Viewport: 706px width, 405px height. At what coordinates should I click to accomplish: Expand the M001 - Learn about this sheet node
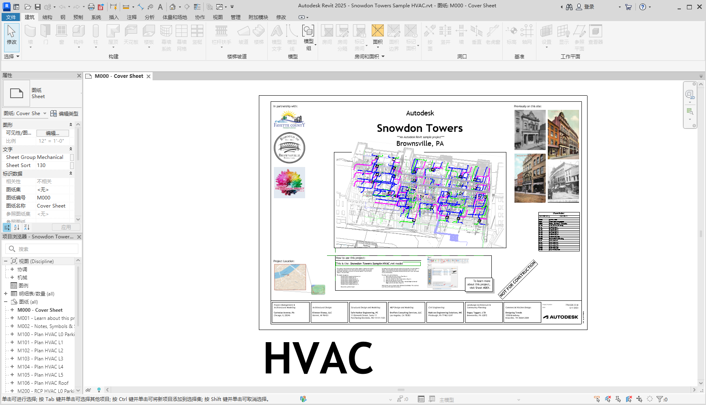12,318
